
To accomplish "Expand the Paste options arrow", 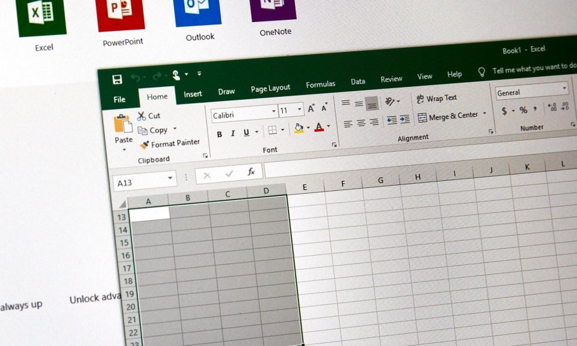I will [124, 149].
